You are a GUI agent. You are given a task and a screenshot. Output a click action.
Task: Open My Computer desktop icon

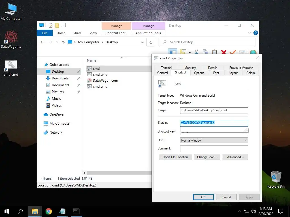[11, 12]
